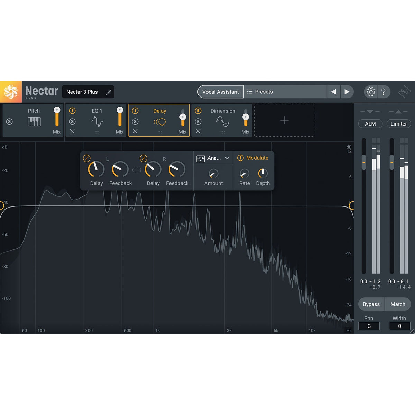
Task: Remove the Delay module
Action: tap(135, 131)
